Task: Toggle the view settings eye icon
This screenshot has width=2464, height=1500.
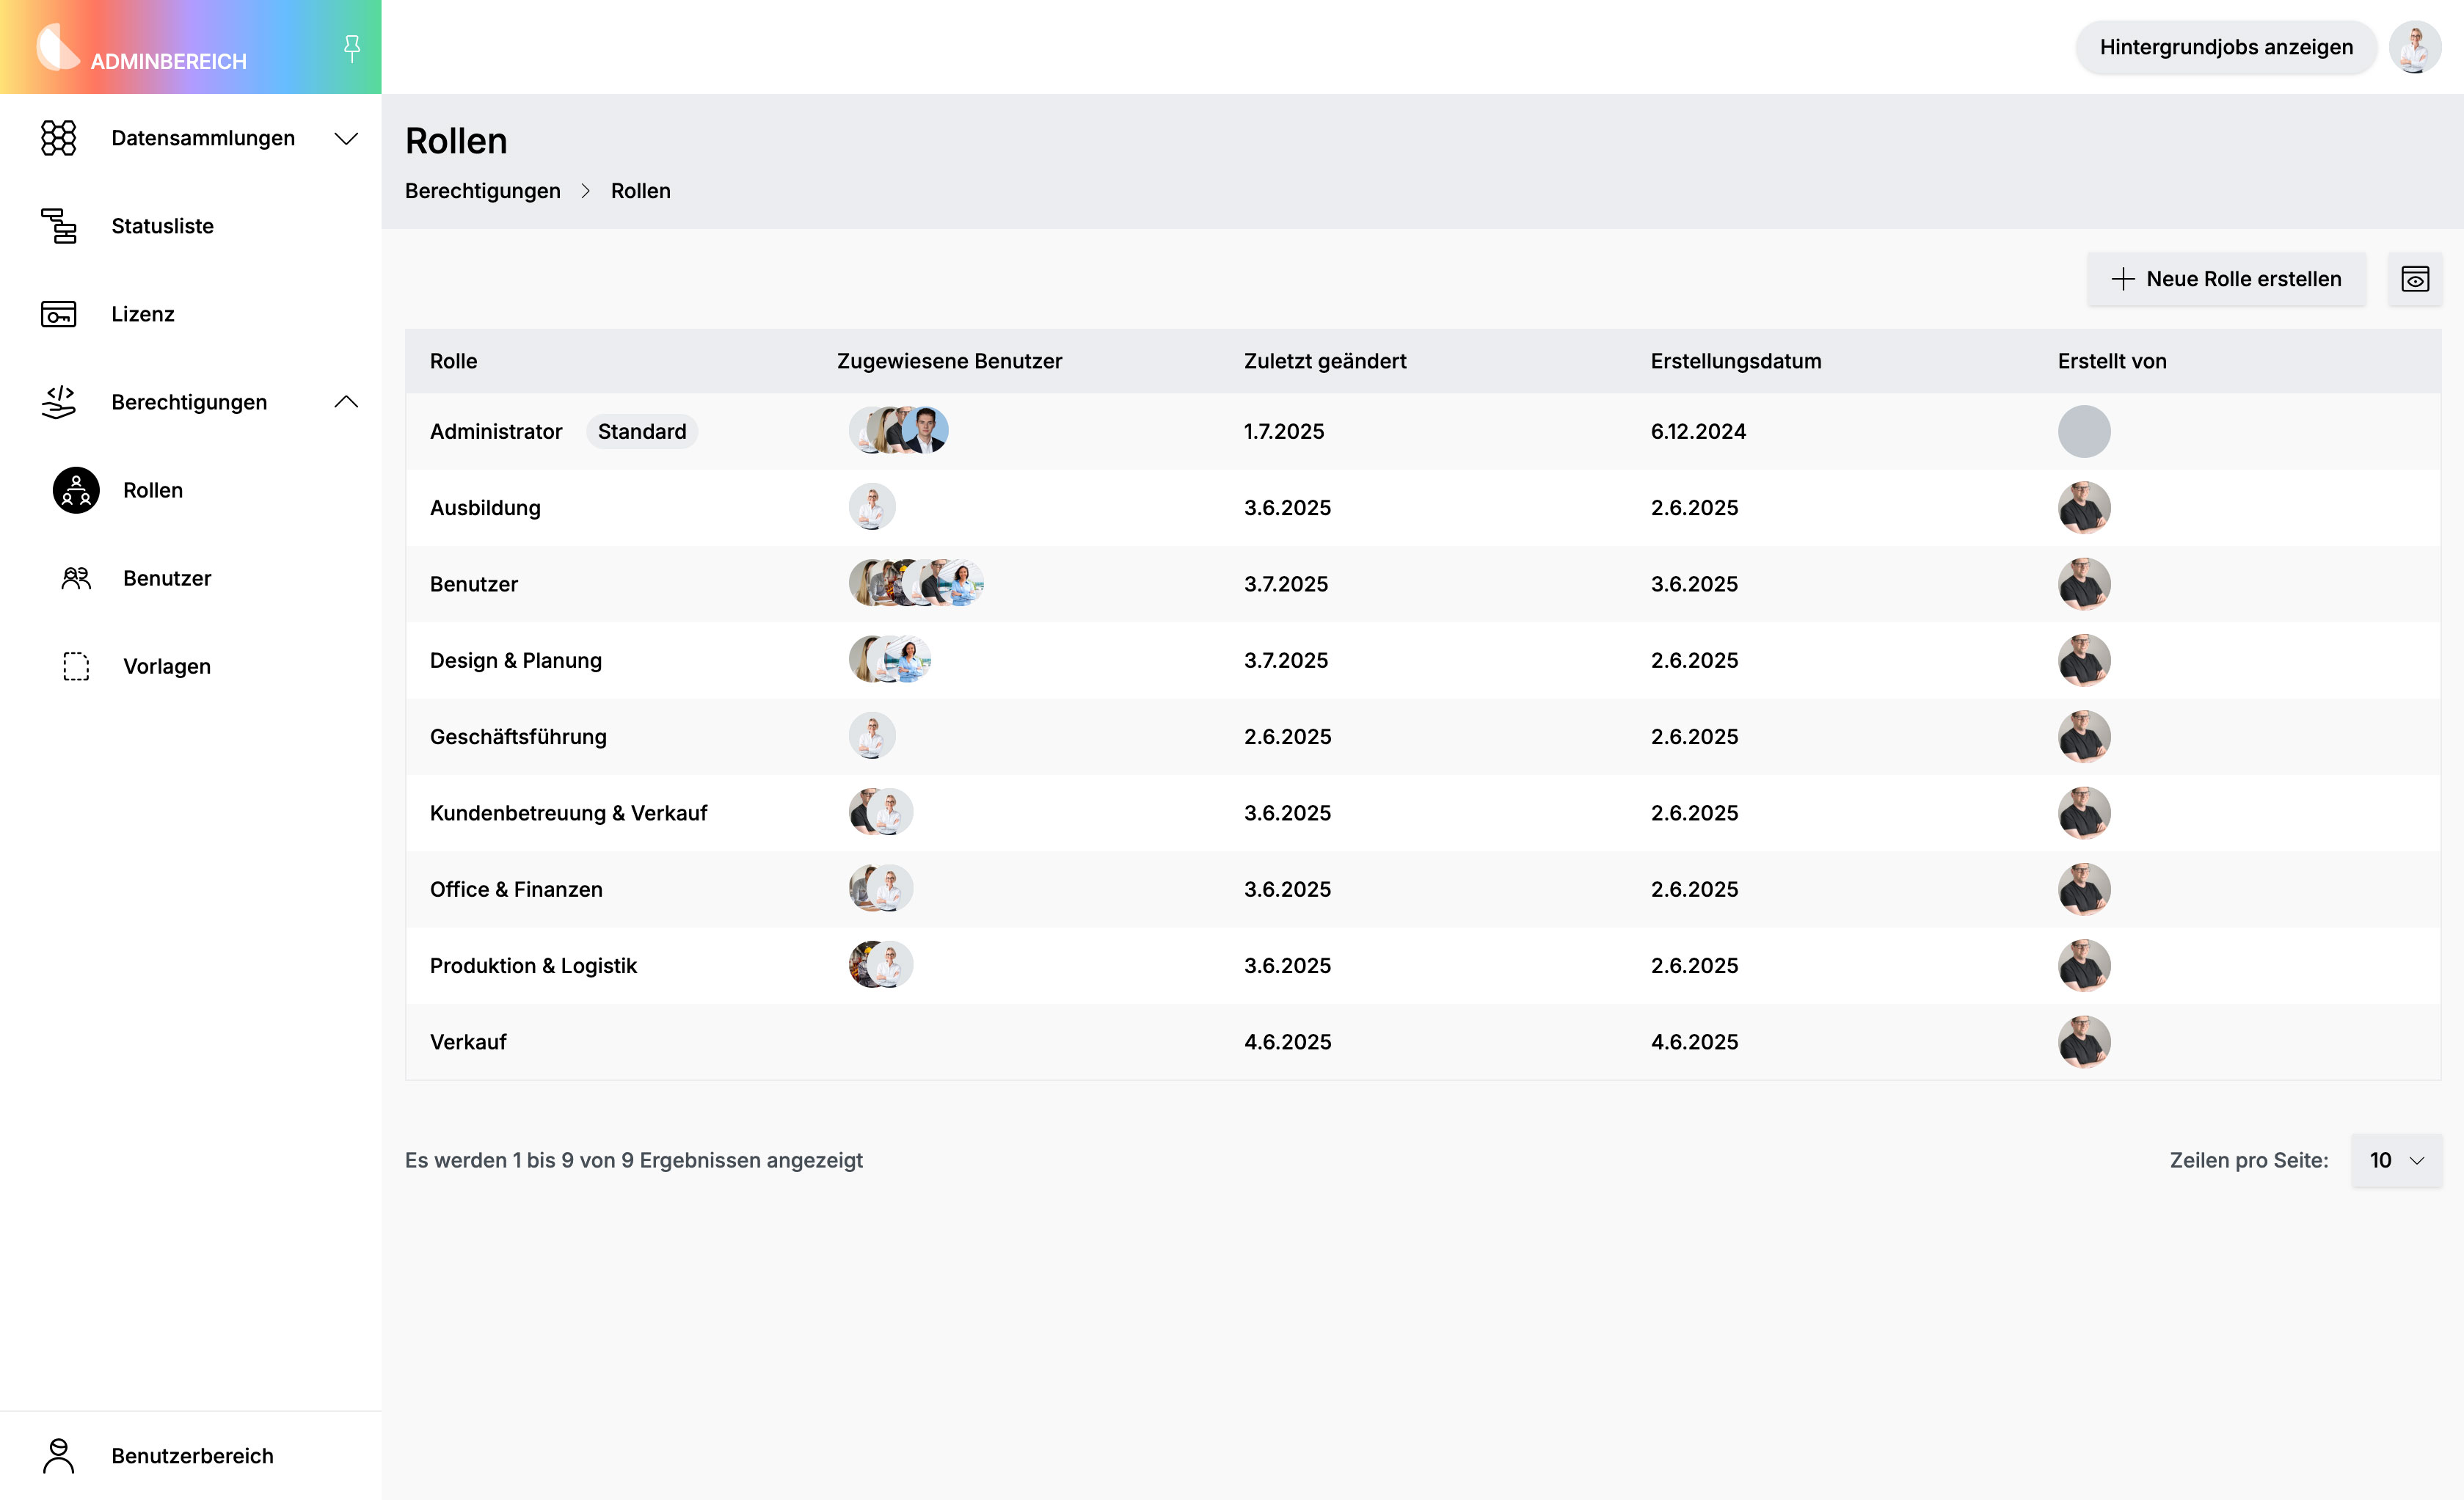Action: click(2415, 279)
